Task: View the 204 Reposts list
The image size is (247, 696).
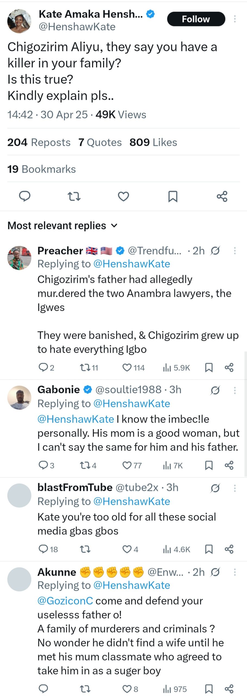Action: coord(39,142)
